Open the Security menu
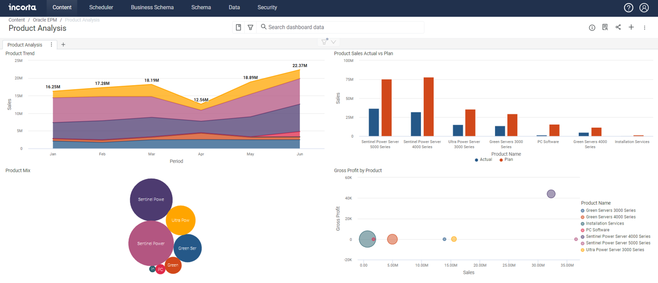Viewport: 658px width, 283px height. 267,8
